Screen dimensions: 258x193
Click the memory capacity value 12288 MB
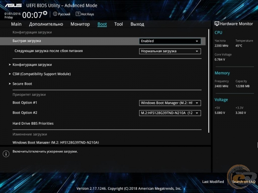click(x=242, y=86)
